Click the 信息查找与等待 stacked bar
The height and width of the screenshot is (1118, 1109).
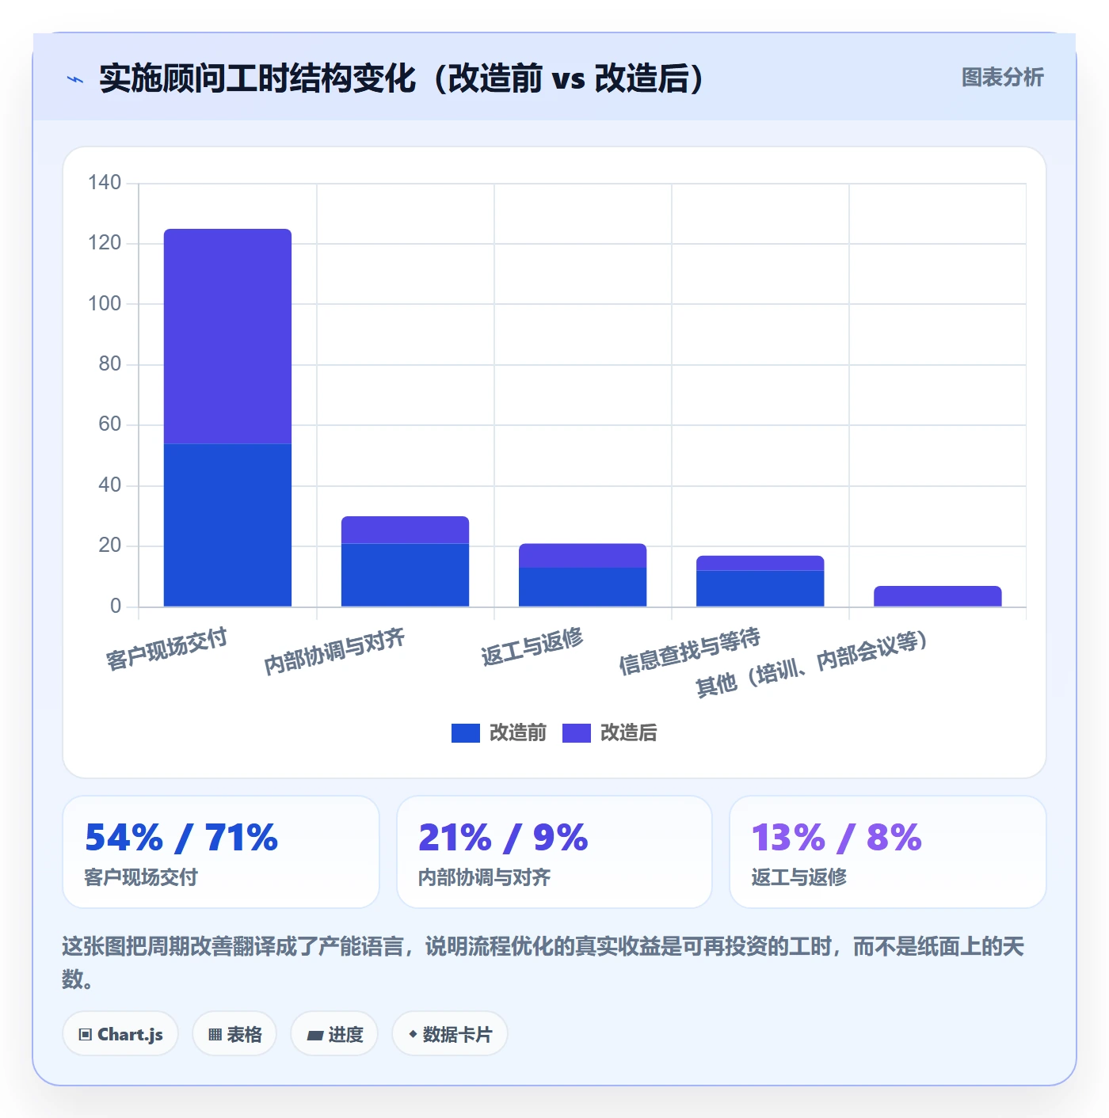point(760,581)
